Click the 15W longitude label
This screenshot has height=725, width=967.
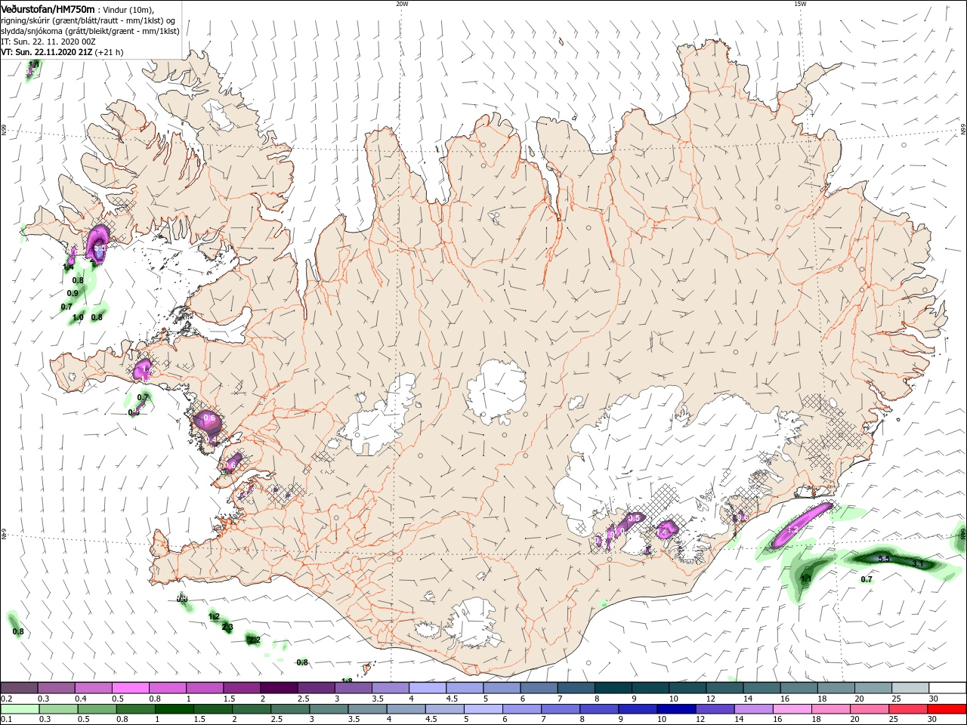pyautogui.click(x=800, y=4)
